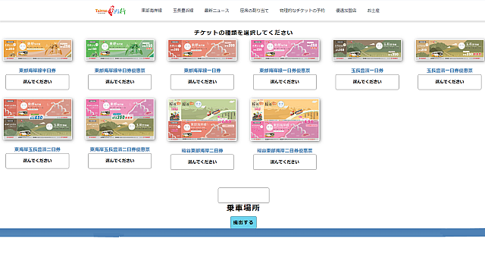The width and height of the screenshot is (485, 273).
Task: Select button under 東部海岸線一日券
Action: (202, 82)
